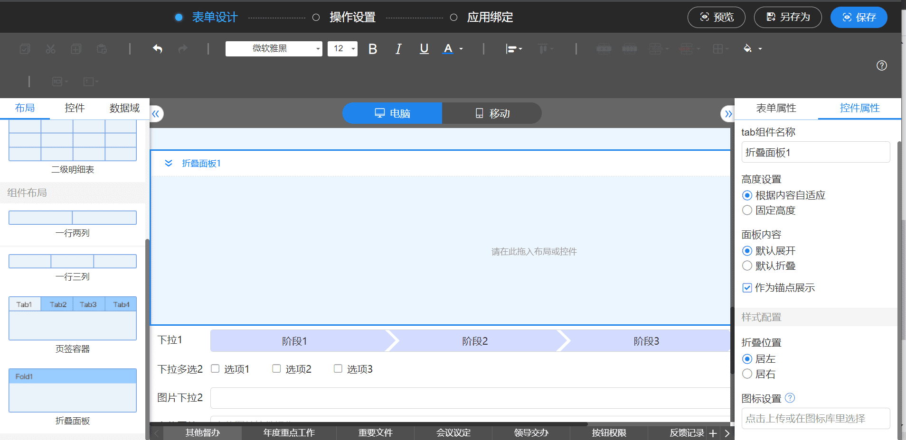This screenshot has height=440, width=906.
Task: Check the 选项3 checkbox
Action: coord(338,368)
